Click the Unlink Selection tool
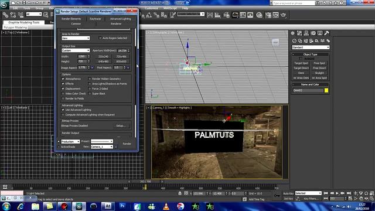 13,15
